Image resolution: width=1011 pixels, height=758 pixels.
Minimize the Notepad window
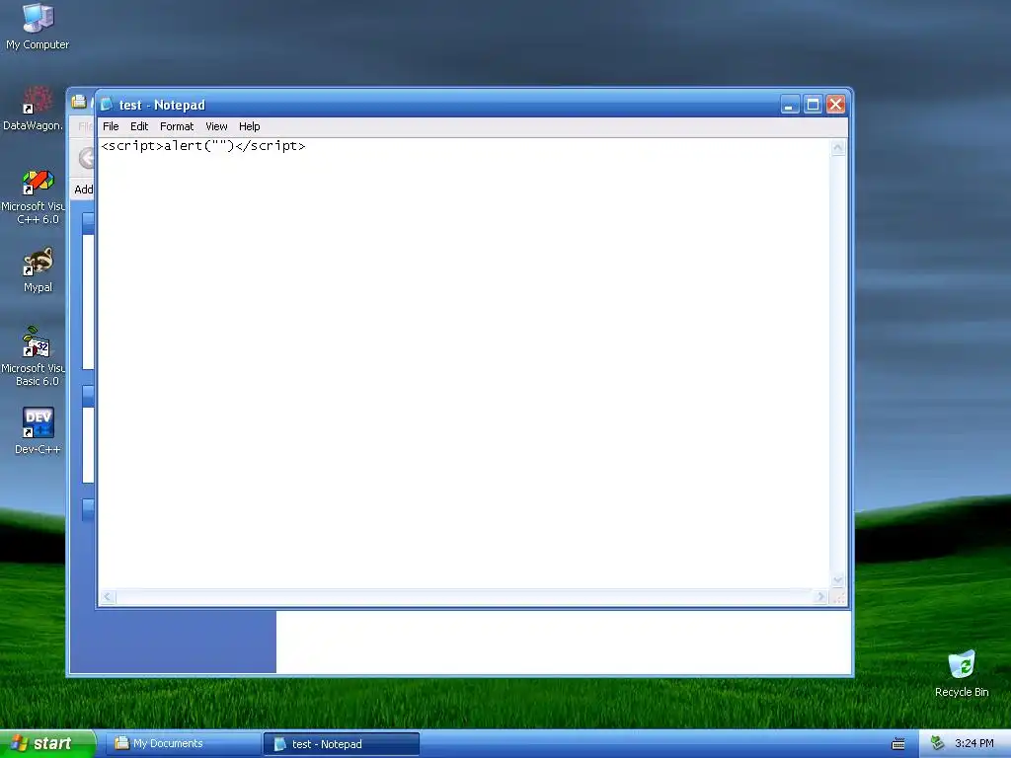click(x=790, y=105)
